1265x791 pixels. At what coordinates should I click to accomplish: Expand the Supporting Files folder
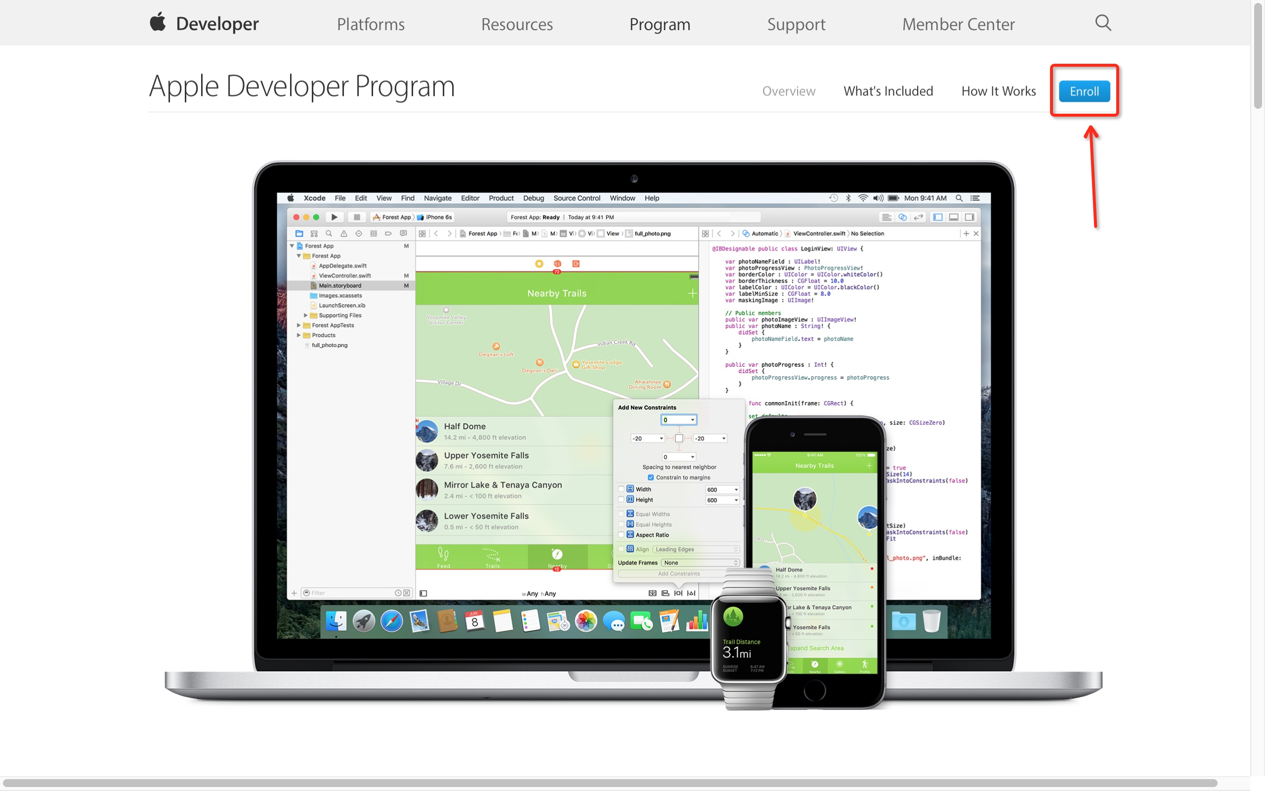tap(305, 315)
